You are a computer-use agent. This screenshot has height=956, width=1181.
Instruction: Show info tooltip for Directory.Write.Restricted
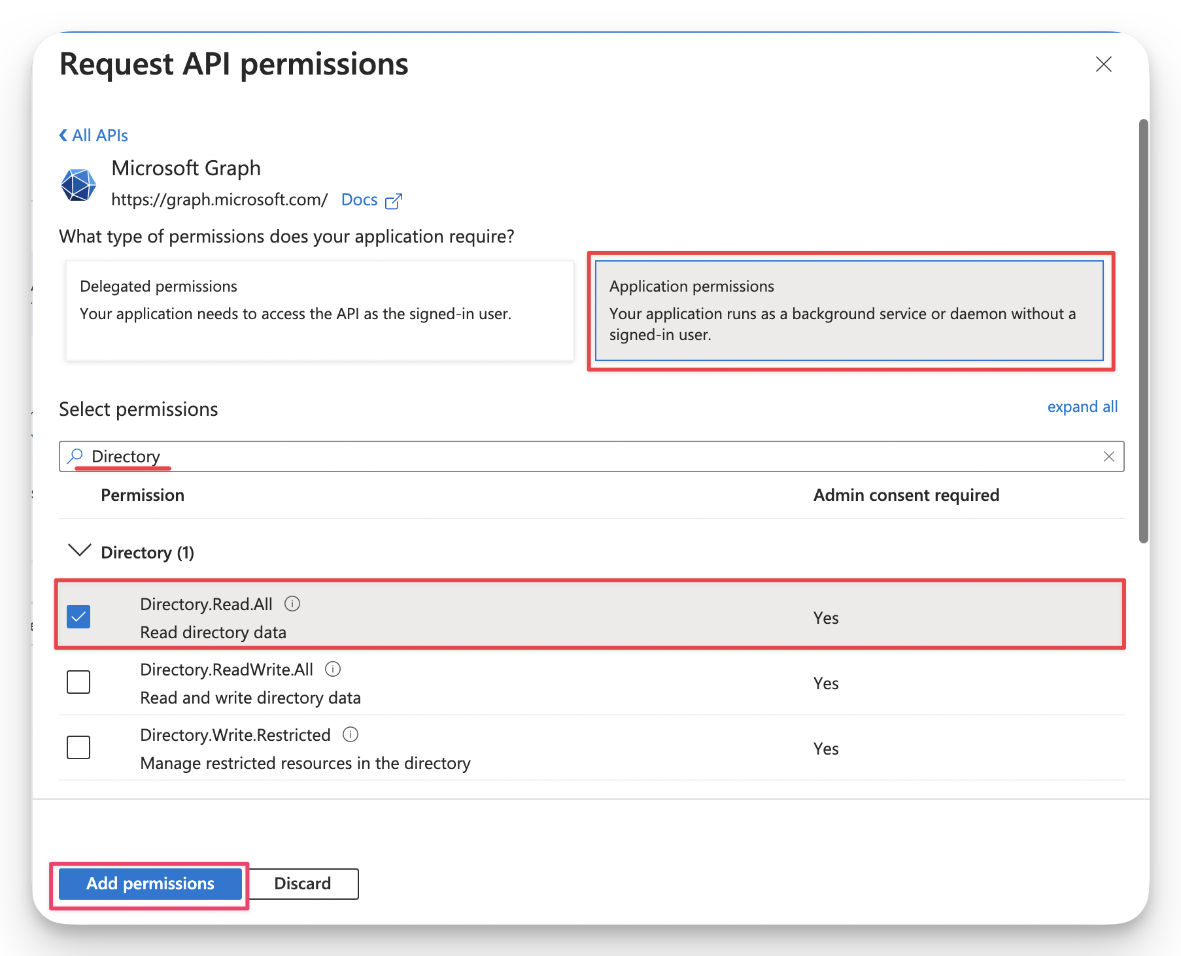(351, 734)
